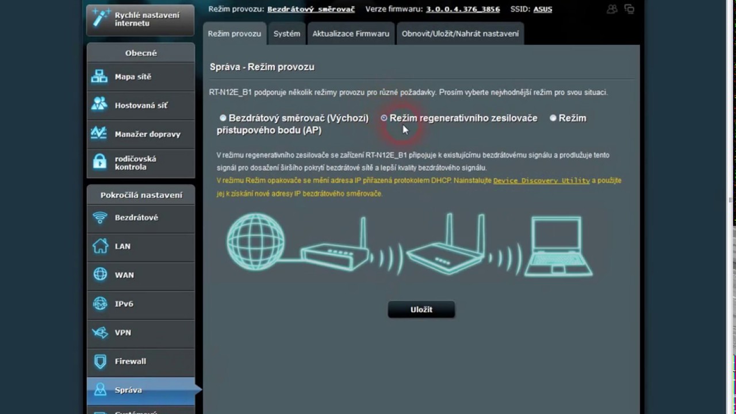Open rodičovská kontrola menu entry
This screenshot has width=736, height=414.
click(x=141, y=163)
